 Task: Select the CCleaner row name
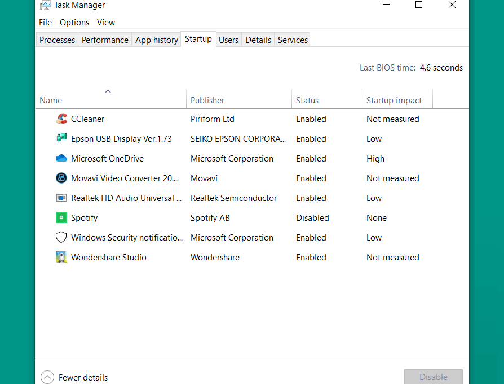tap(87, 119)
